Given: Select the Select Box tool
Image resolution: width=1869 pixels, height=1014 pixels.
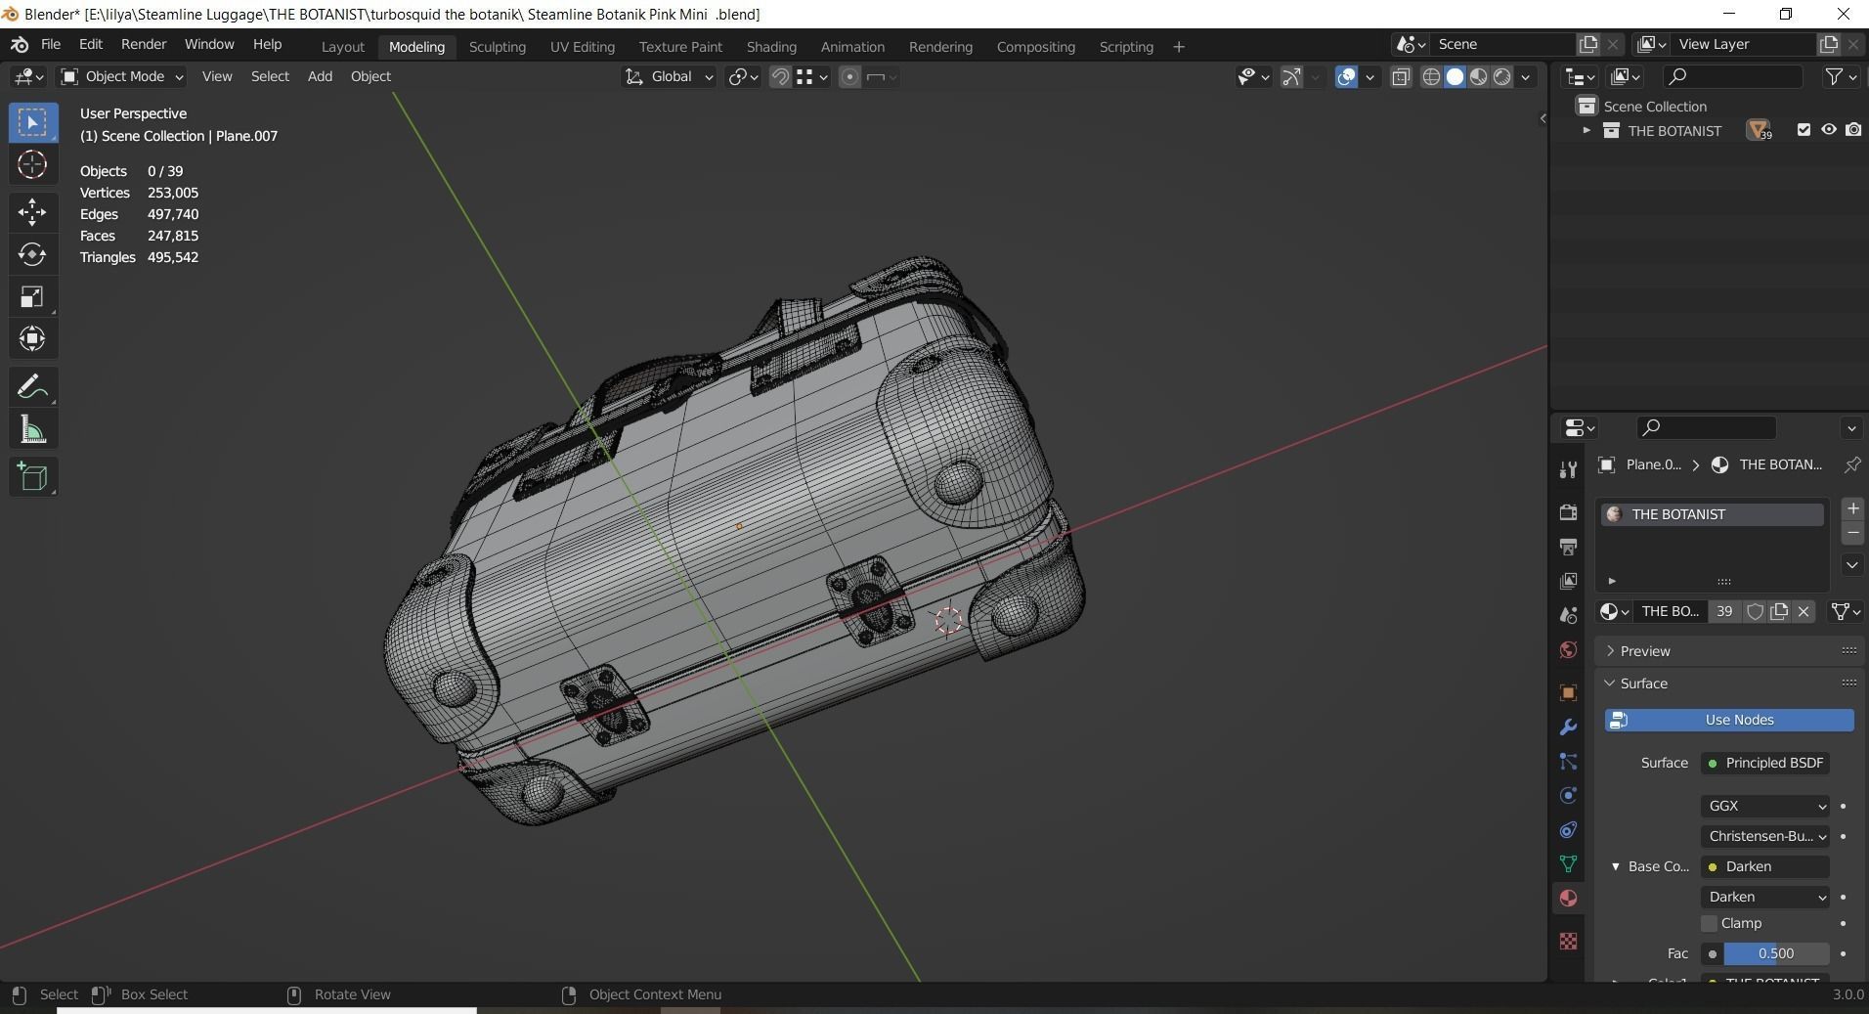Looking at the screenshot, I should pyautogui.click(x=32, y=122).
